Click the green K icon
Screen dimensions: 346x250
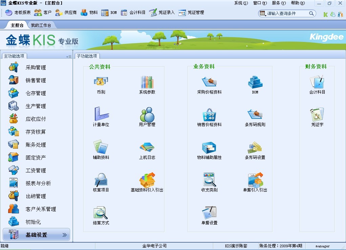(325, 15)
